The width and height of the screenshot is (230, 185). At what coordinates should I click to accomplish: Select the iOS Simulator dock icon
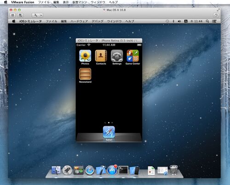click(x=135, y=170)
